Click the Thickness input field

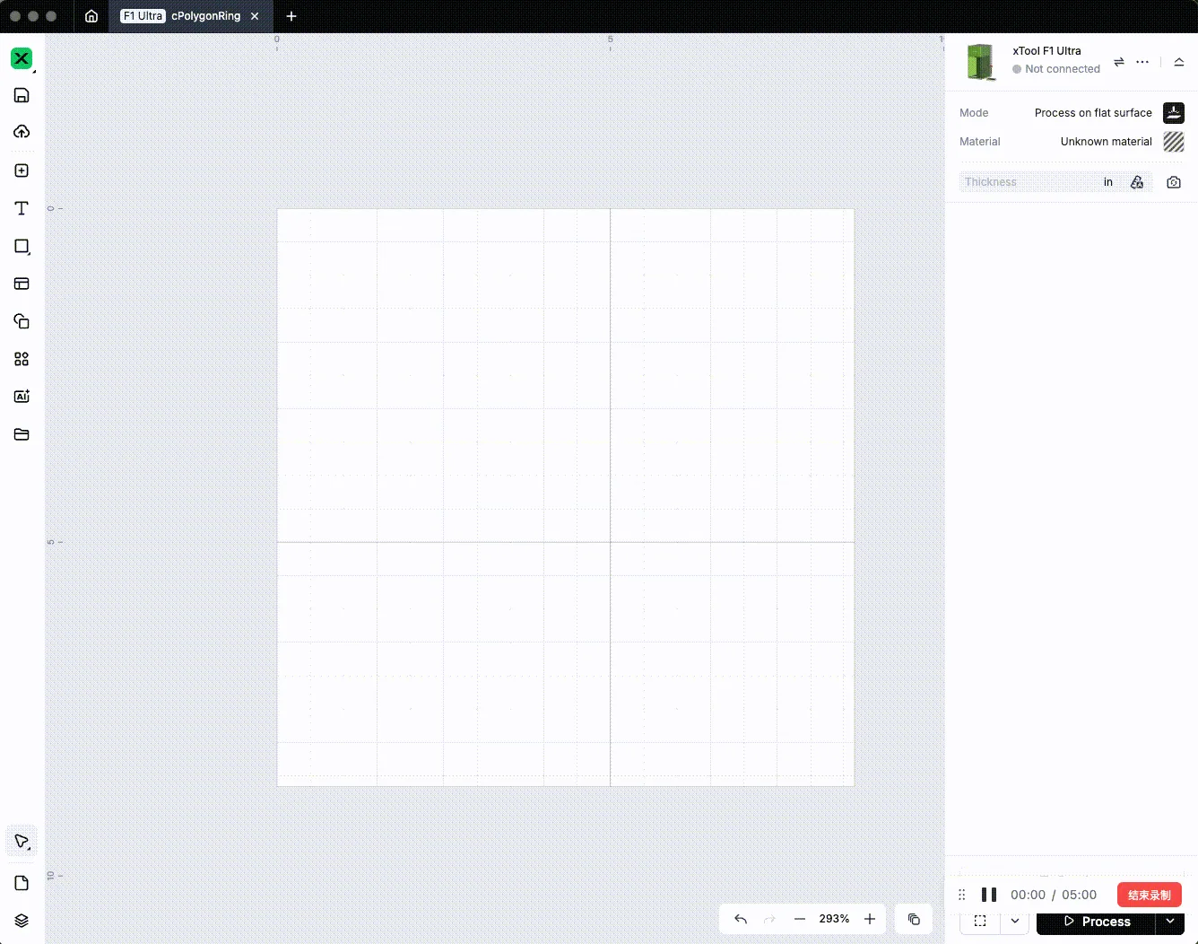1030,182
